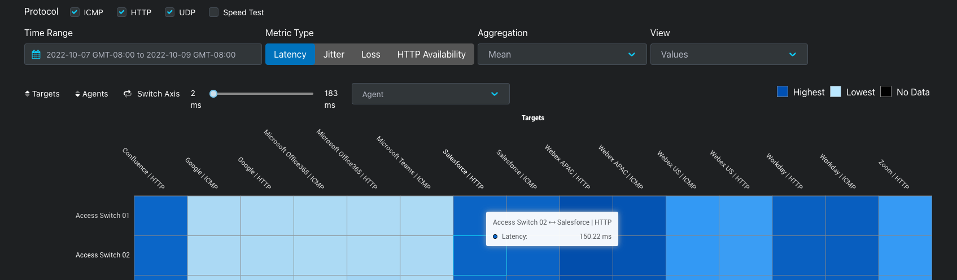Open the Time Range date field
Viewport: 957px width, 280px height.
pyautogui.click(x=143, y=54)
